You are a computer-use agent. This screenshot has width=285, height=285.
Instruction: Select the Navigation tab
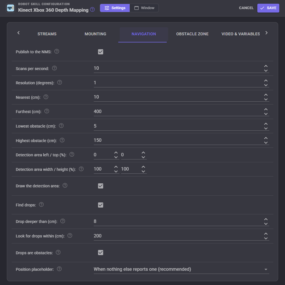click(144, 34)
